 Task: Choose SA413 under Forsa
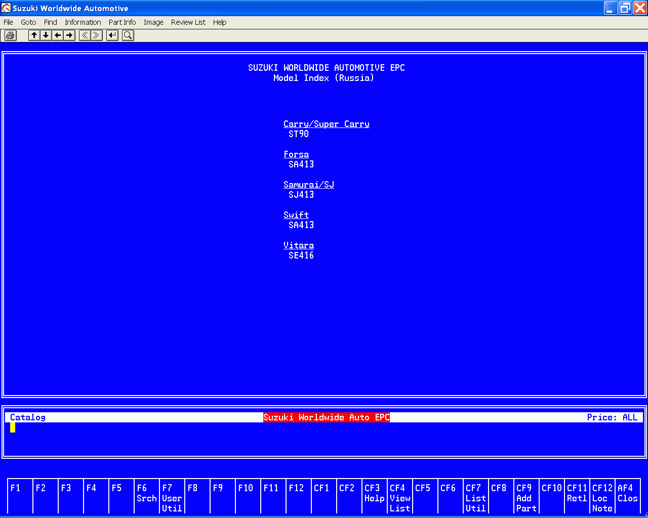pyautogui.click(x=301, y=164)
